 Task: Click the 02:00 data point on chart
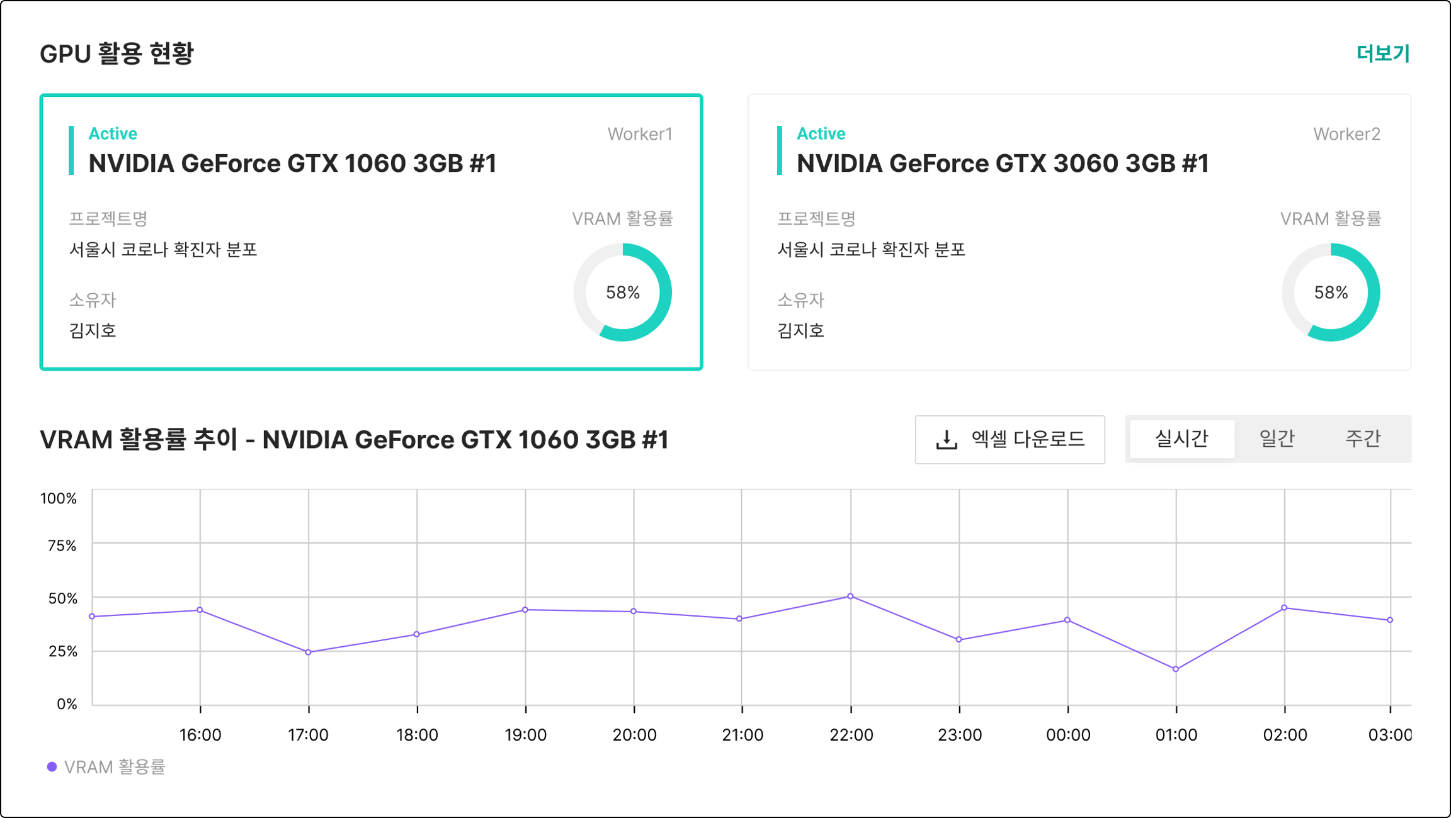[x=1284, y=608]
